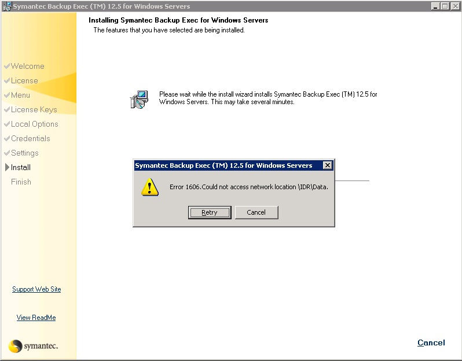
Task: Select the current Install step
Action: coord(21,167)
